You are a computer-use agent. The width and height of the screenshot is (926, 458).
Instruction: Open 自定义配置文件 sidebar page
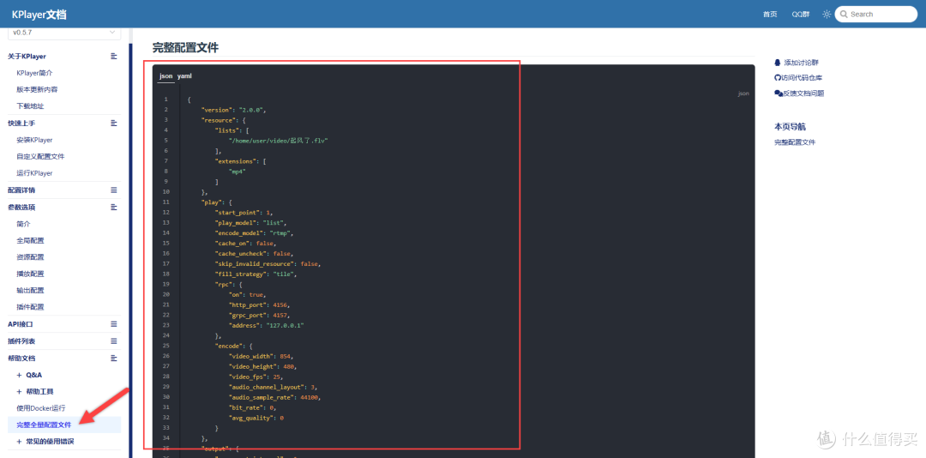pos(41,157)
